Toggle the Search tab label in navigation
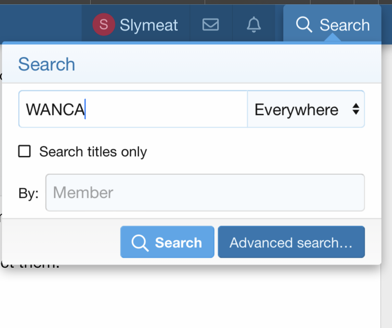392x328 pixels. click(x=344, y=25)
